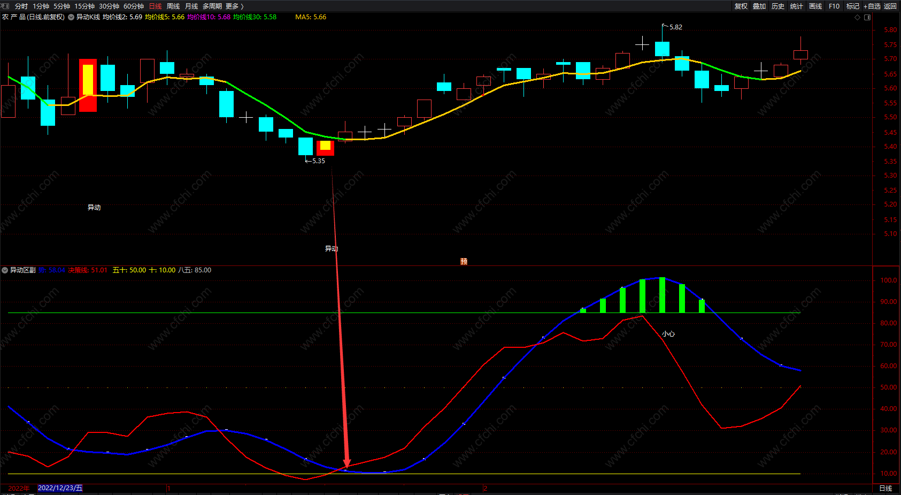Click the 返回 return button
Image resolution: width=901 pixels, height=495 pixels.
tap(890, 6)
